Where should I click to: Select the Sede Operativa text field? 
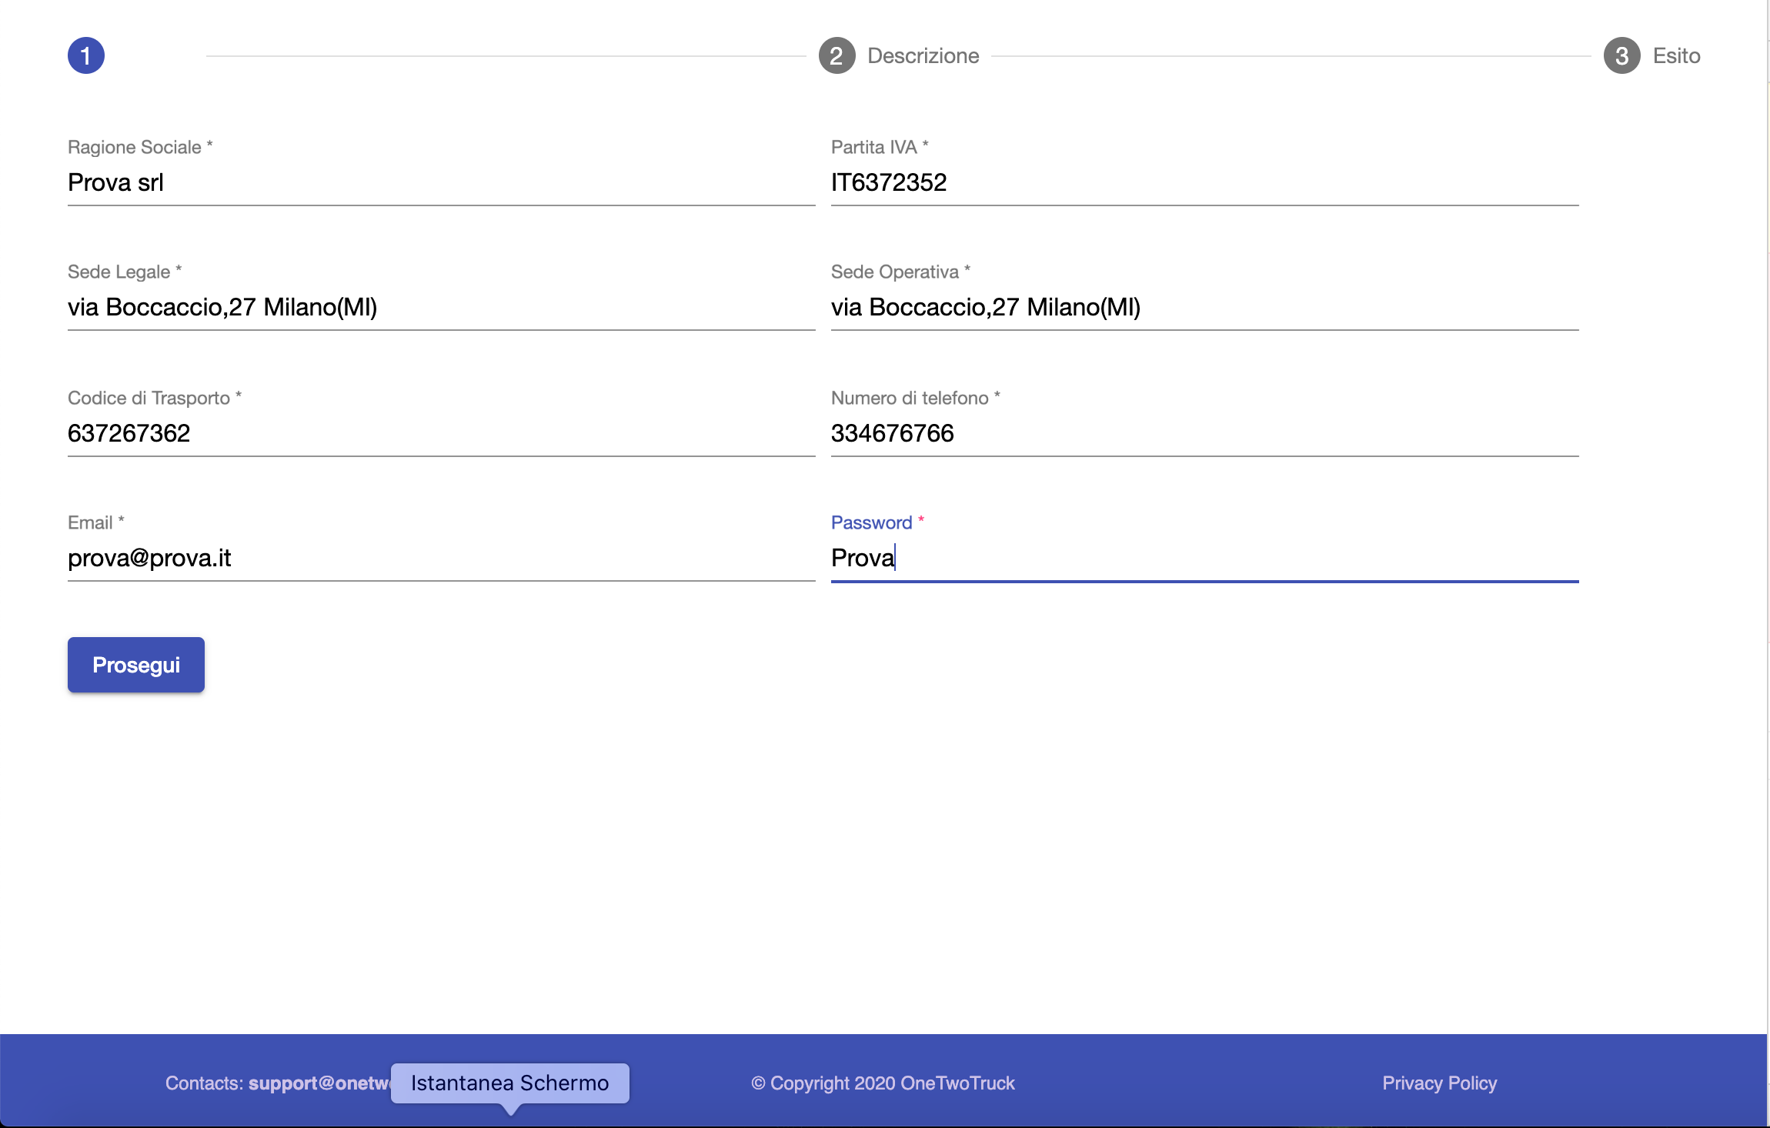[x=1204, y=307]
